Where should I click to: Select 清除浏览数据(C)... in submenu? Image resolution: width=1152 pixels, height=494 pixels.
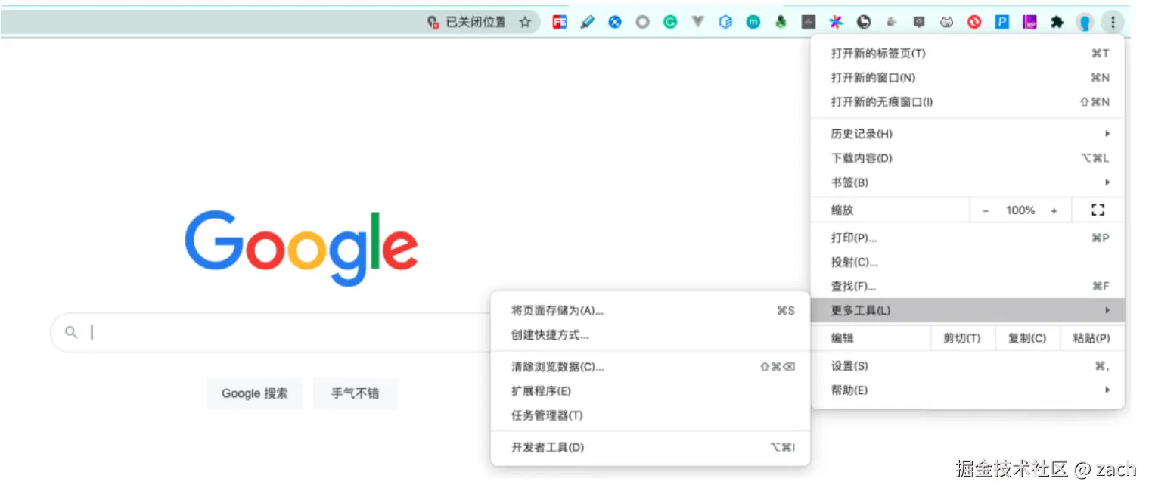[x=651, y=367]
